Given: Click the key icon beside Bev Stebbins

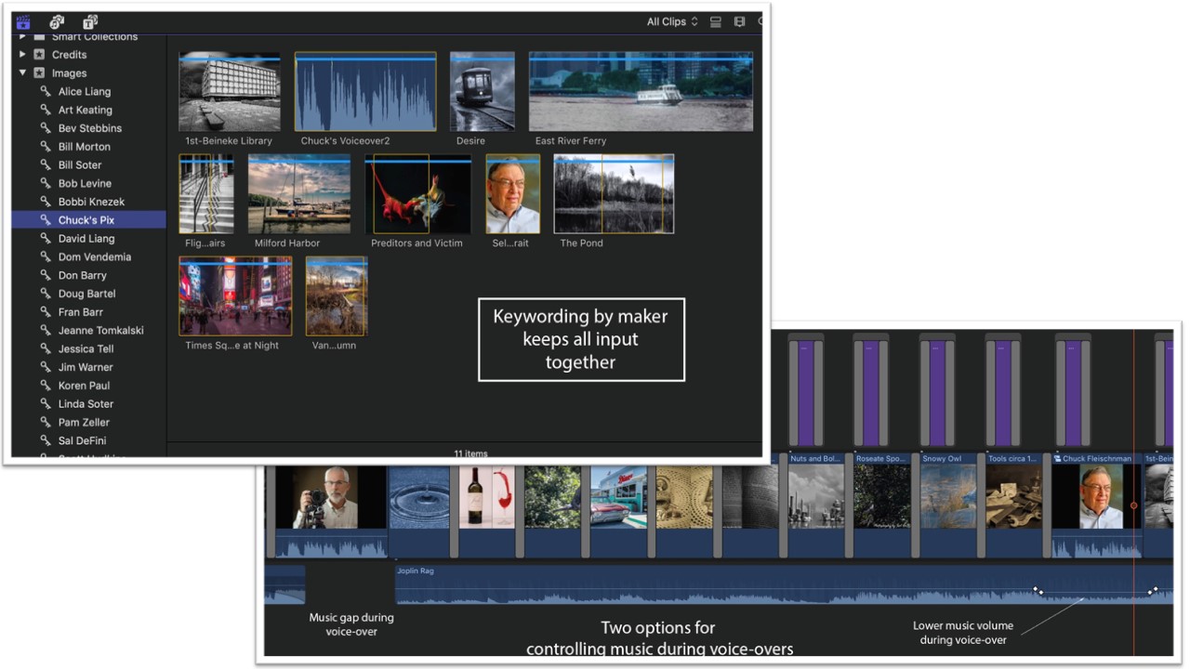Looking at the screenshot, I should (x=46, y=128).
